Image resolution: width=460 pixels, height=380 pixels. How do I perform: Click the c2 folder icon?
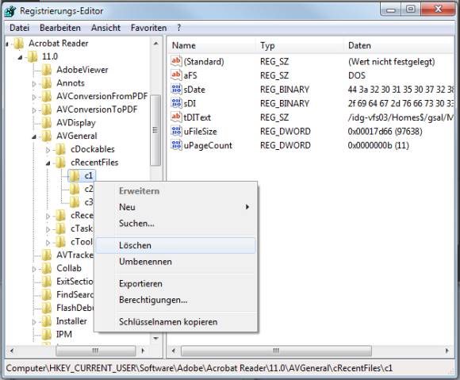75,189
